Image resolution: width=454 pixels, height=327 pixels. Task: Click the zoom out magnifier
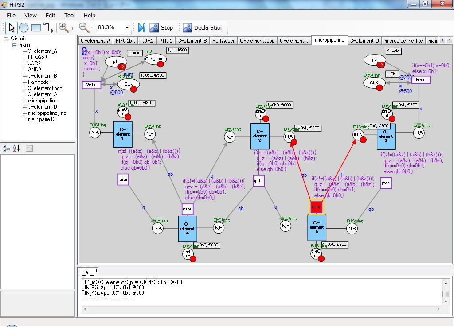coord(84,27)
